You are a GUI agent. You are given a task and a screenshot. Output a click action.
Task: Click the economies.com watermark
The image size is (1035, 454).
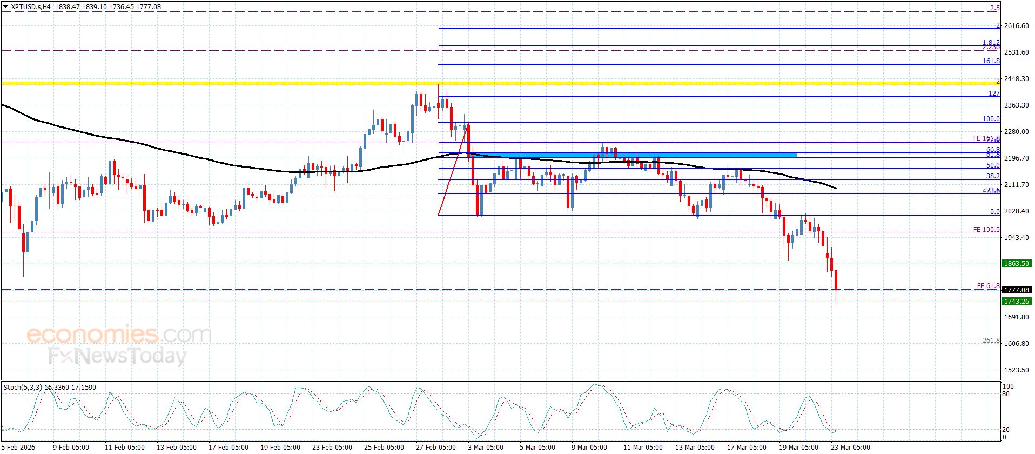tap(119, 335)
